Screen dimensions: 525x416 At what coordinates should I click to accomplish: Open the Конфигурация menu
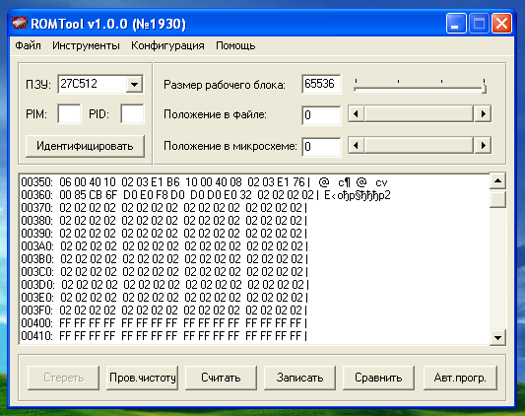[x=167, y=45]
